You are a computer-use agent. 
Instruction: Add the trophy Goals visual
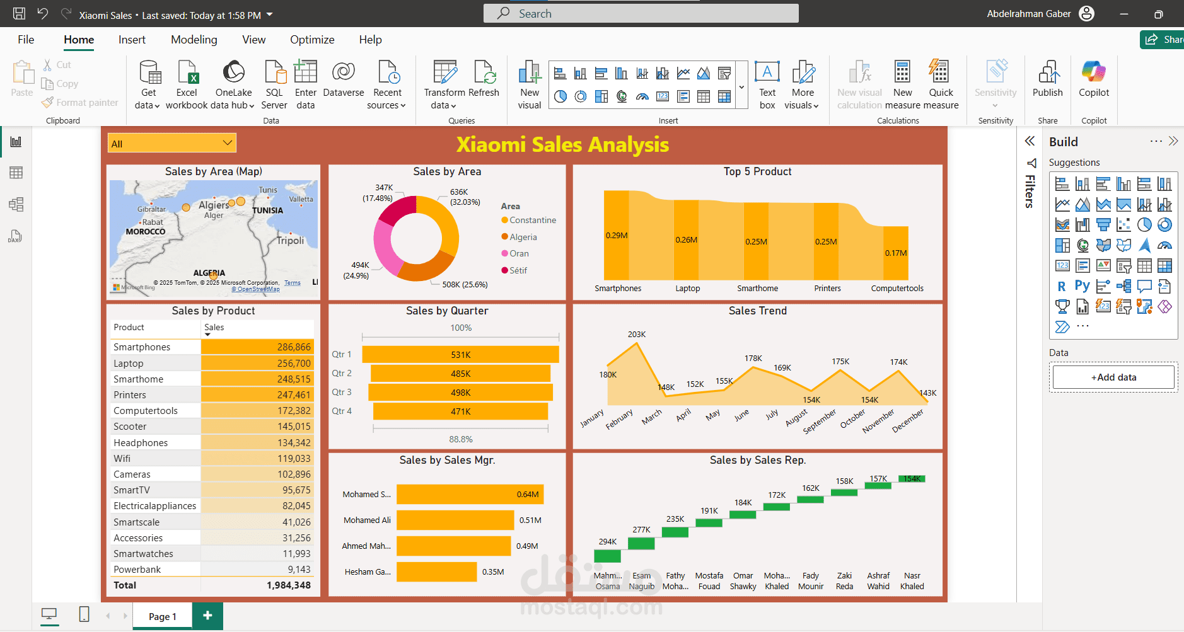click(1062, 306)
